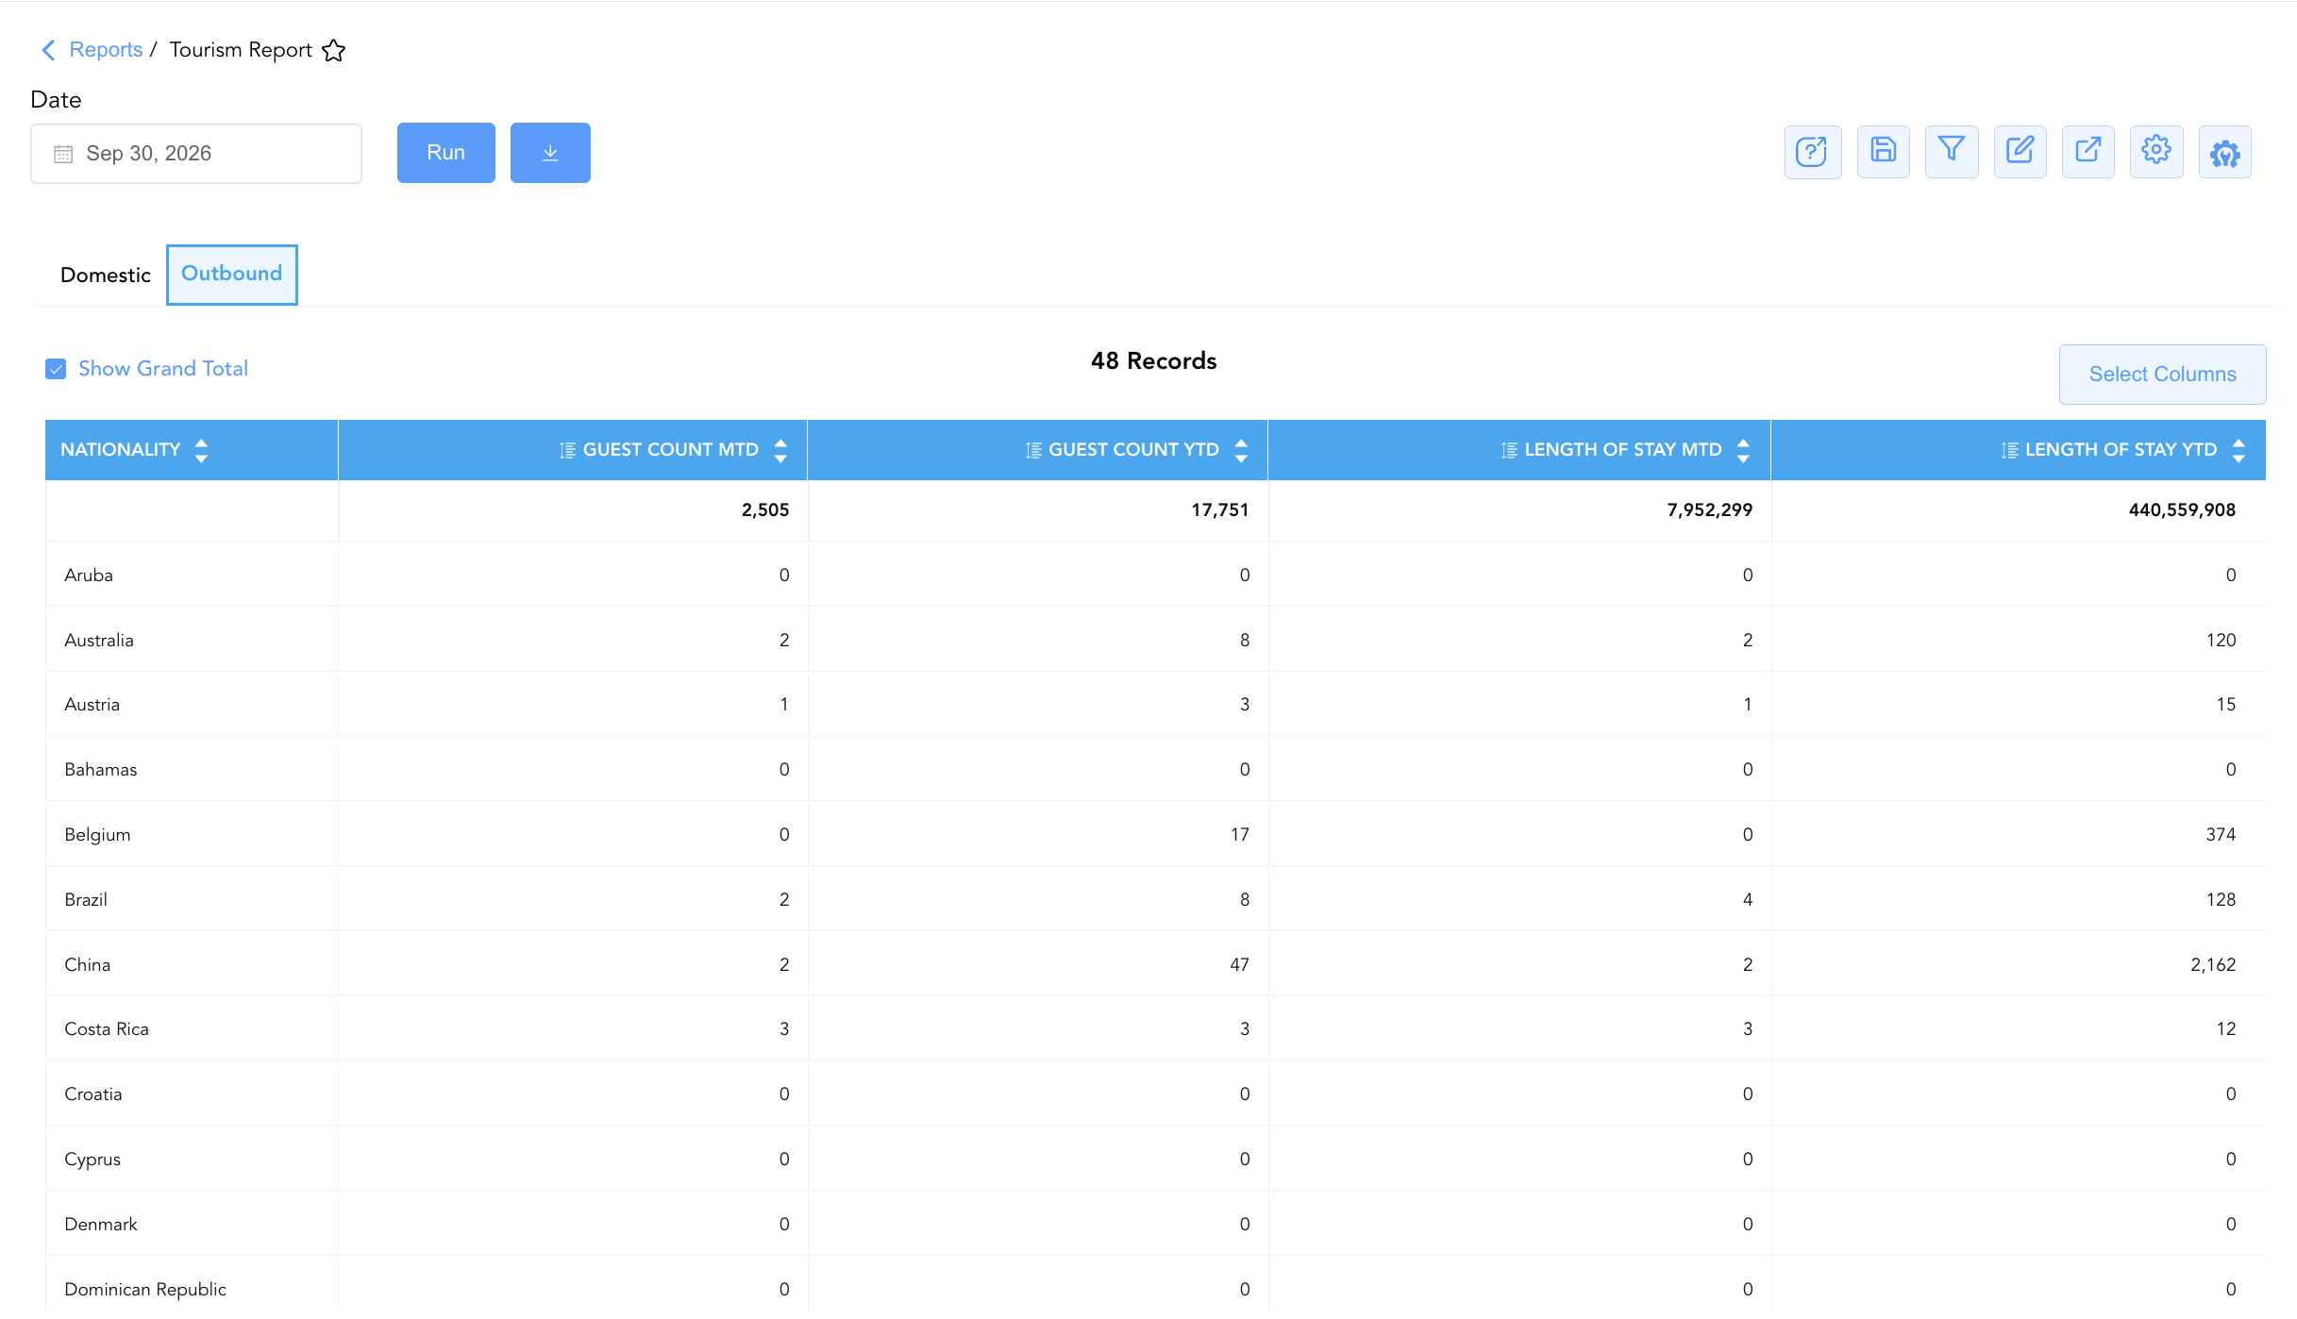
Task: Open the Select Columns button
Action: coord(2162,375)
